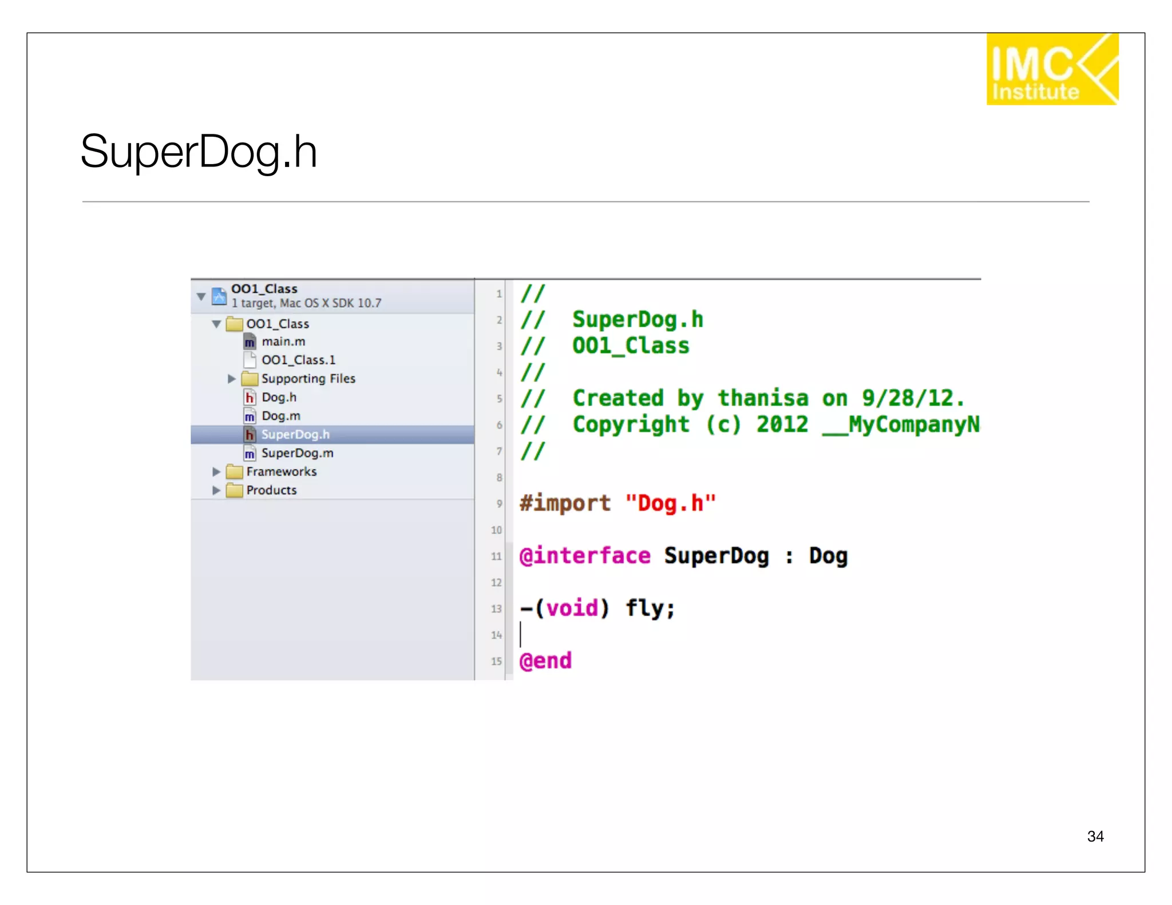Click line number 13 in the gutter
The width and height of the screenshot is (1172, 905).
(x=496, y=609)
